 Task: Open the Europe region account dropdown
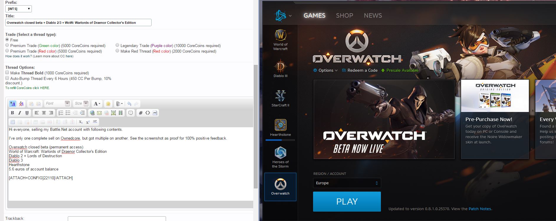click(347, 183)
